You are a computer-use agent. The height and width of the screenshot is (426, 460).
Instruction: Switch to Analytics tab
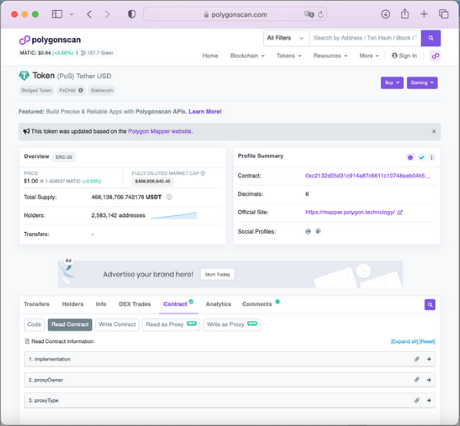tap(219, 304)
